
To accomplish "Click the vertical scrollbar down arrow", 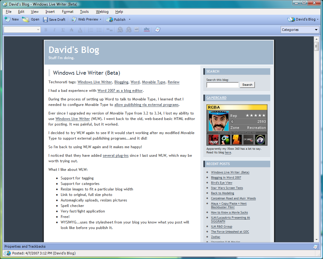I will [x=316, y=240].
